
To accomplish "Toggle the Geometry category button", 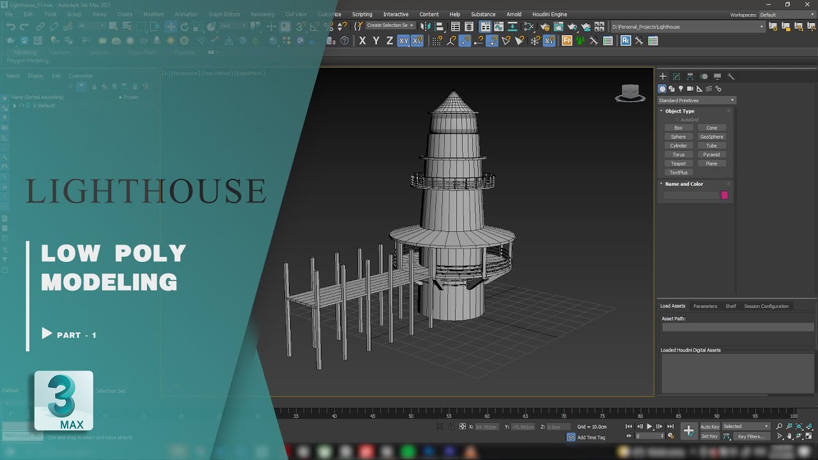I will tap(662, 89).
